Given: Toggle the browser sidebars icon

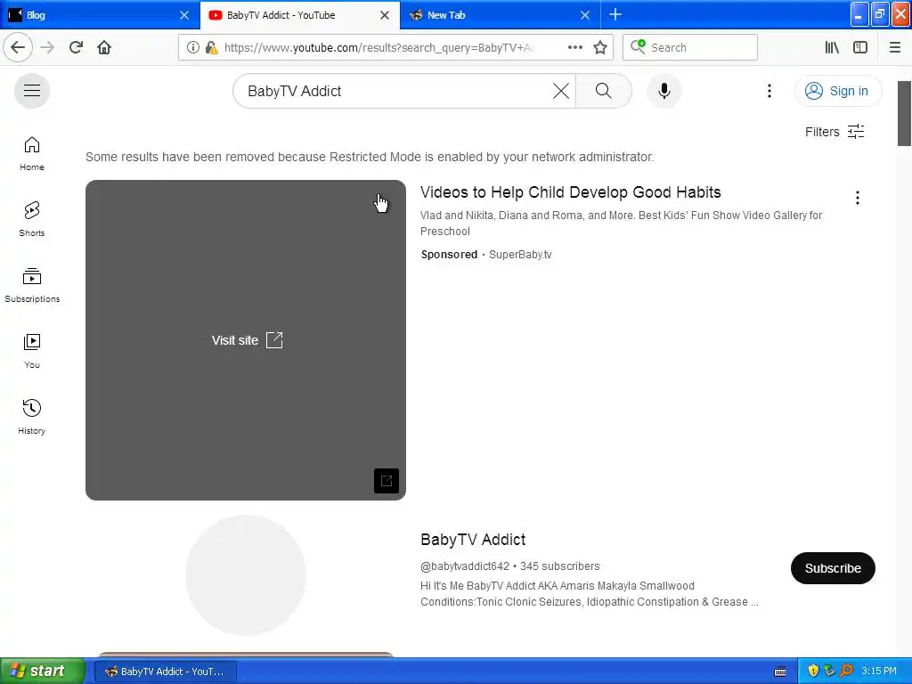Looking at the screenshot, I should pos(860,47).
